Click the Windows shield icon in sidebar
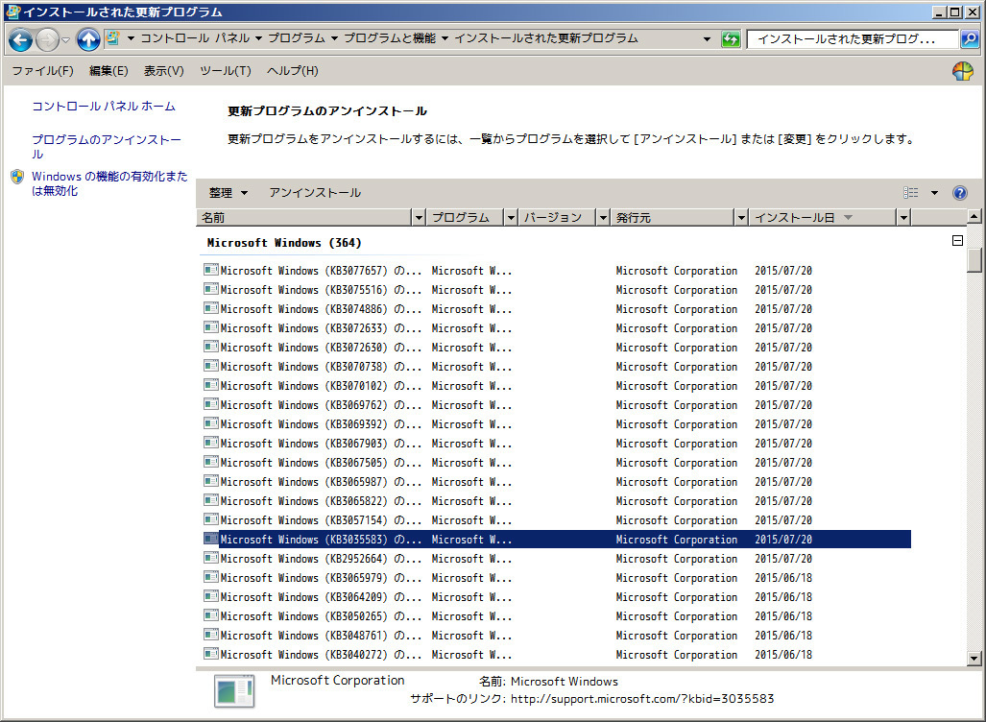This screenshot has height=722, width=986. pos(17,177)
